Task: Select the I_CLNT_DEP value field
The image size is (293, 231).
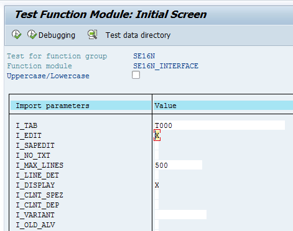Action: pos(157,205)
